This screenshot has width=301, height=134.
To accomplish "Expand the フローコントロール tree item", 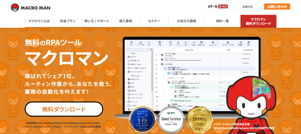I will pos(126,72).
